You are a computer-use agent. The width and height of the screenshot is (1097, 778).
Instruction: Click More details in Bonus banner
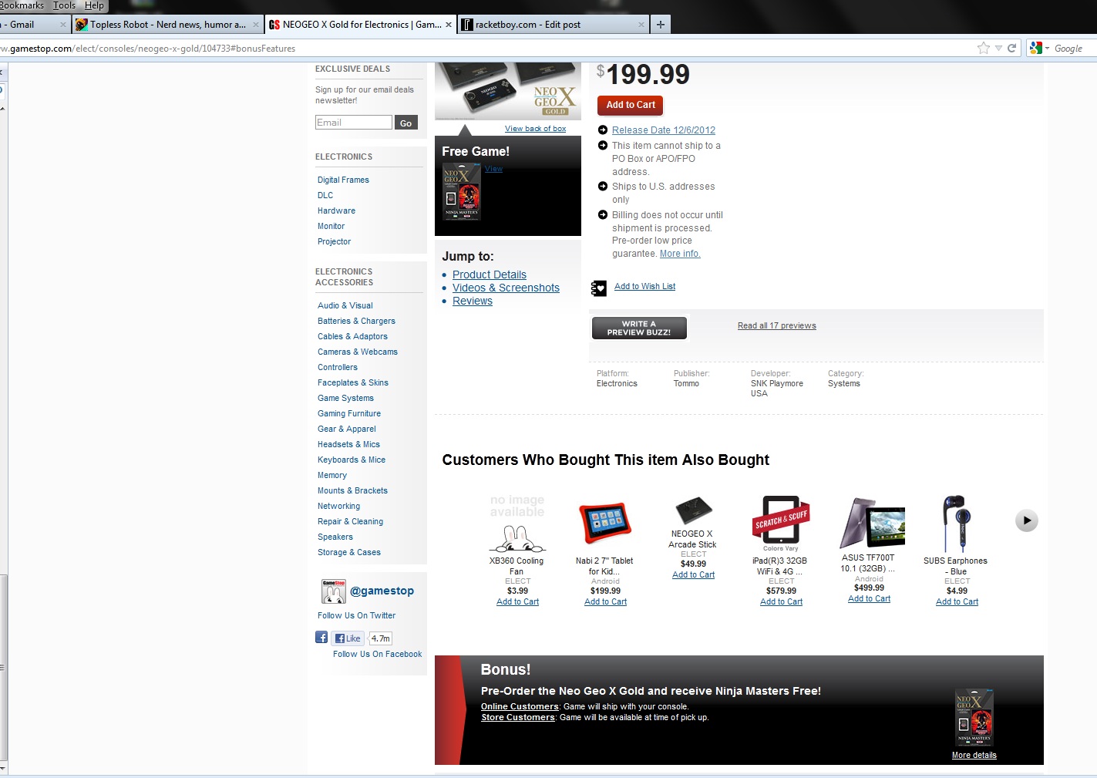point(974,756)
